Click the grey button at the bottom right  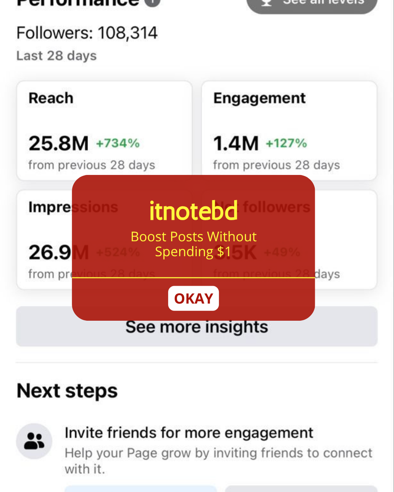point(301,489)
